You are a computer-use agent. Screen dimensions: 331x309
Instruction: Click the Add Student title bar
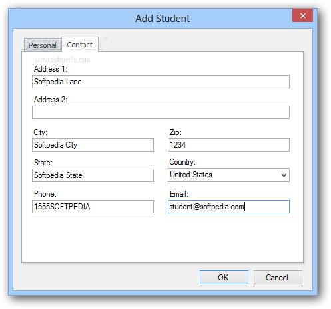pos(163,19)
